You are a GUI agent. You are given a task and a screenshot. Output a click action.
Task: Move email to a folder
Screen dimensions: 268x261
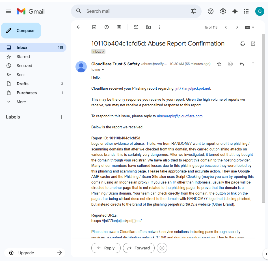(148, 27)
